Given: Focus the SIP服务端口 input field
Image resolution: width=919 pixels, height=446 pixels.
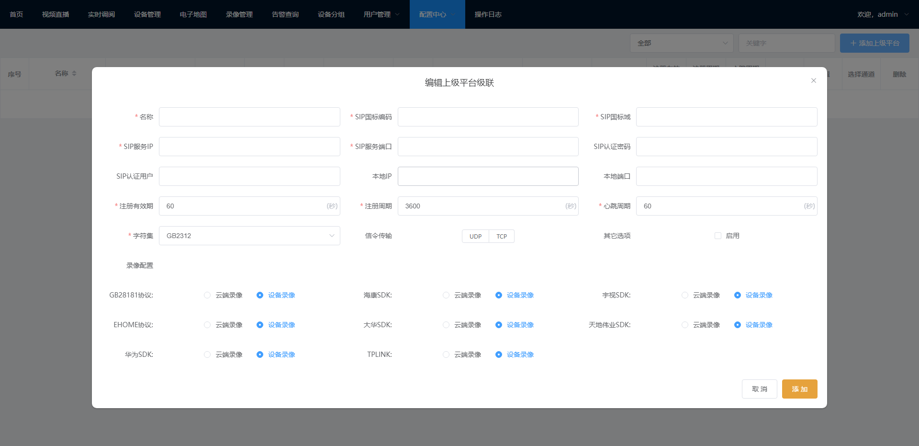Looking at the screenshot, I should (488, 147).
